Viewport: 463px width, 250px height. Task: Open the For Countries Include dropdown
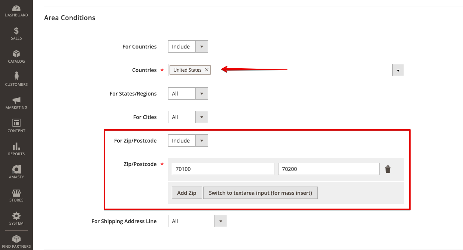click(188, 47)
